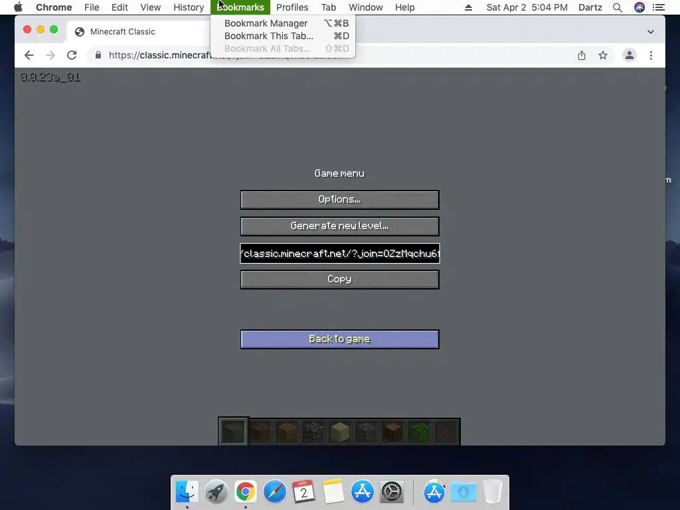
Task: Open the Help menu
Action: (x=404, y=7)
